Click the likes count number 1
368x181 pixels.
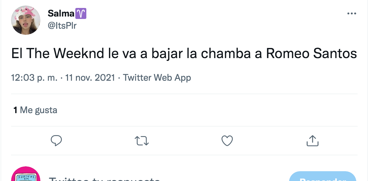pyautogui.click(x=15, y=110)
